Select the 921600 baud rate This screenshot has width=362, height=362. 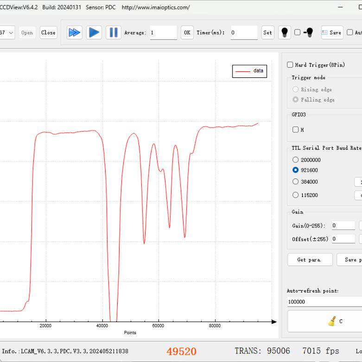point(295,170)
